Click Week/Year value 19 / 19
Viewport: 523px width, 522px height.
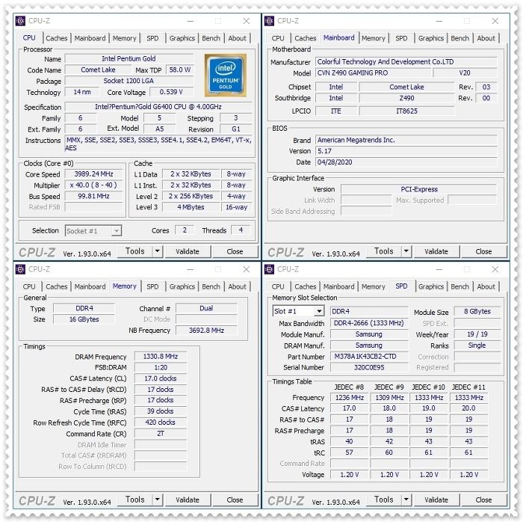477,334
